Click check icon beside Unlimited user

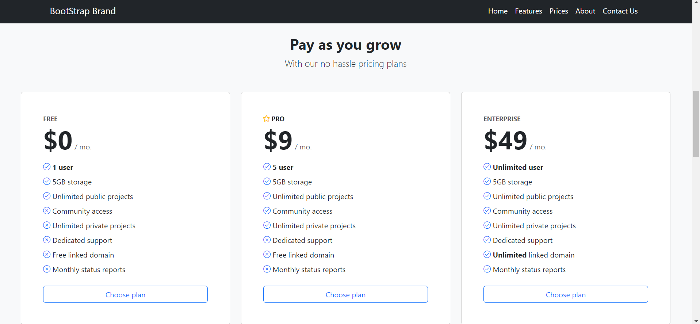pyautogui.click(x=487, y=167)
